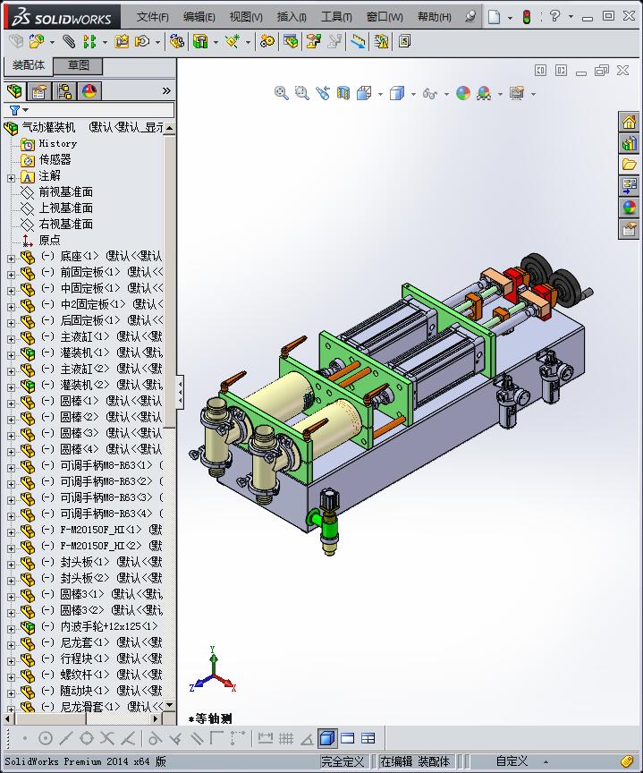Click the New document icon
The image size is (643, 773).
tap(494, 17)
